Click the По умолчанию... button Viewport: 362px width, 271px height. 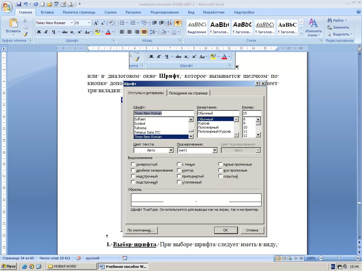click(141, 230)
